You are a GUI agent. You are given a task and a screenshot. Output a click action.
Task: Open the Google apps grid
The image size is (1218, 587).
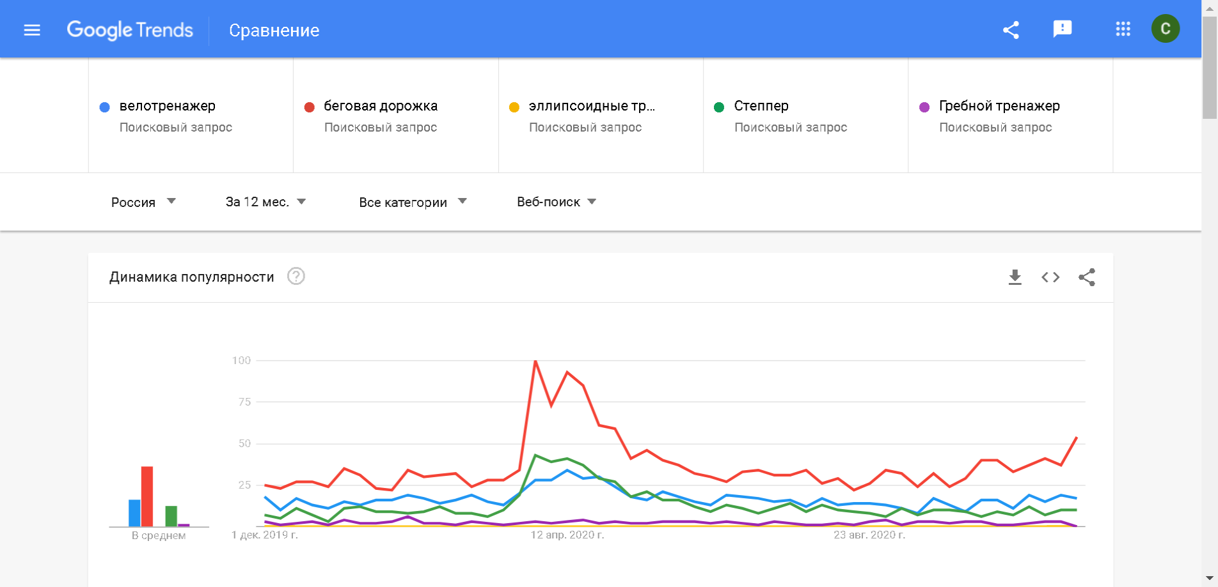click(1123, 29)
